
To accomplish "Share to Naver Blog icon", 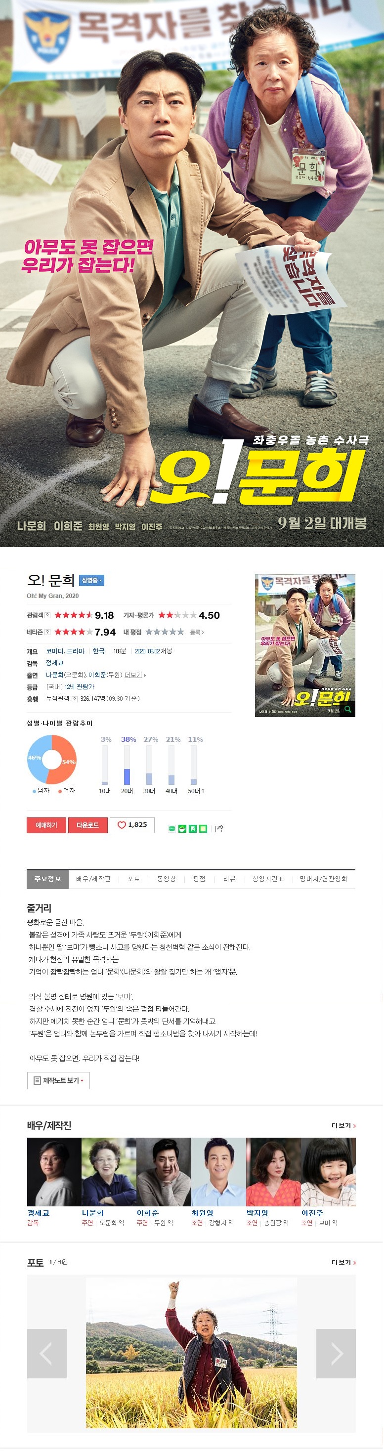I will 172,829.
